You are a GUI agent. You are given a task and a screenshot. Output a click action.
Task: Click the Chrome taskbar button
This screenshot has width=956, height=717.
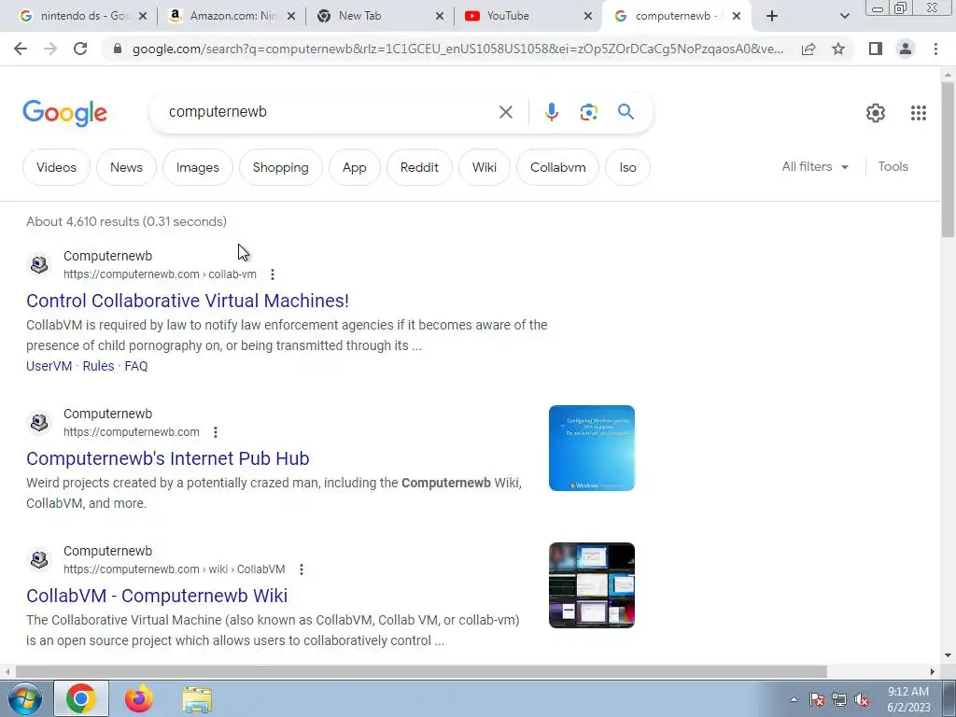[81, 698]
